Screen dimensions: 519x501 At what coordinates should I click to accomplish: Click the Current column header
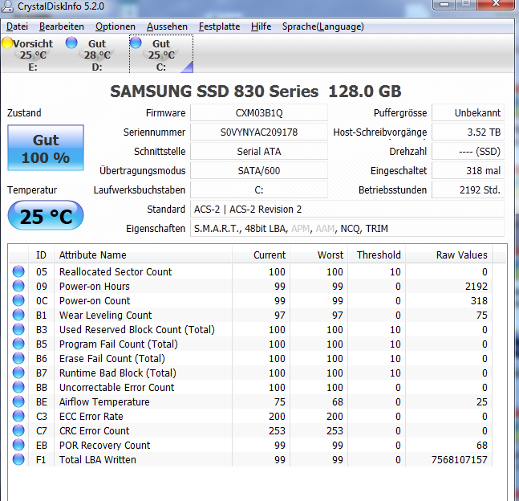[261, 255]
